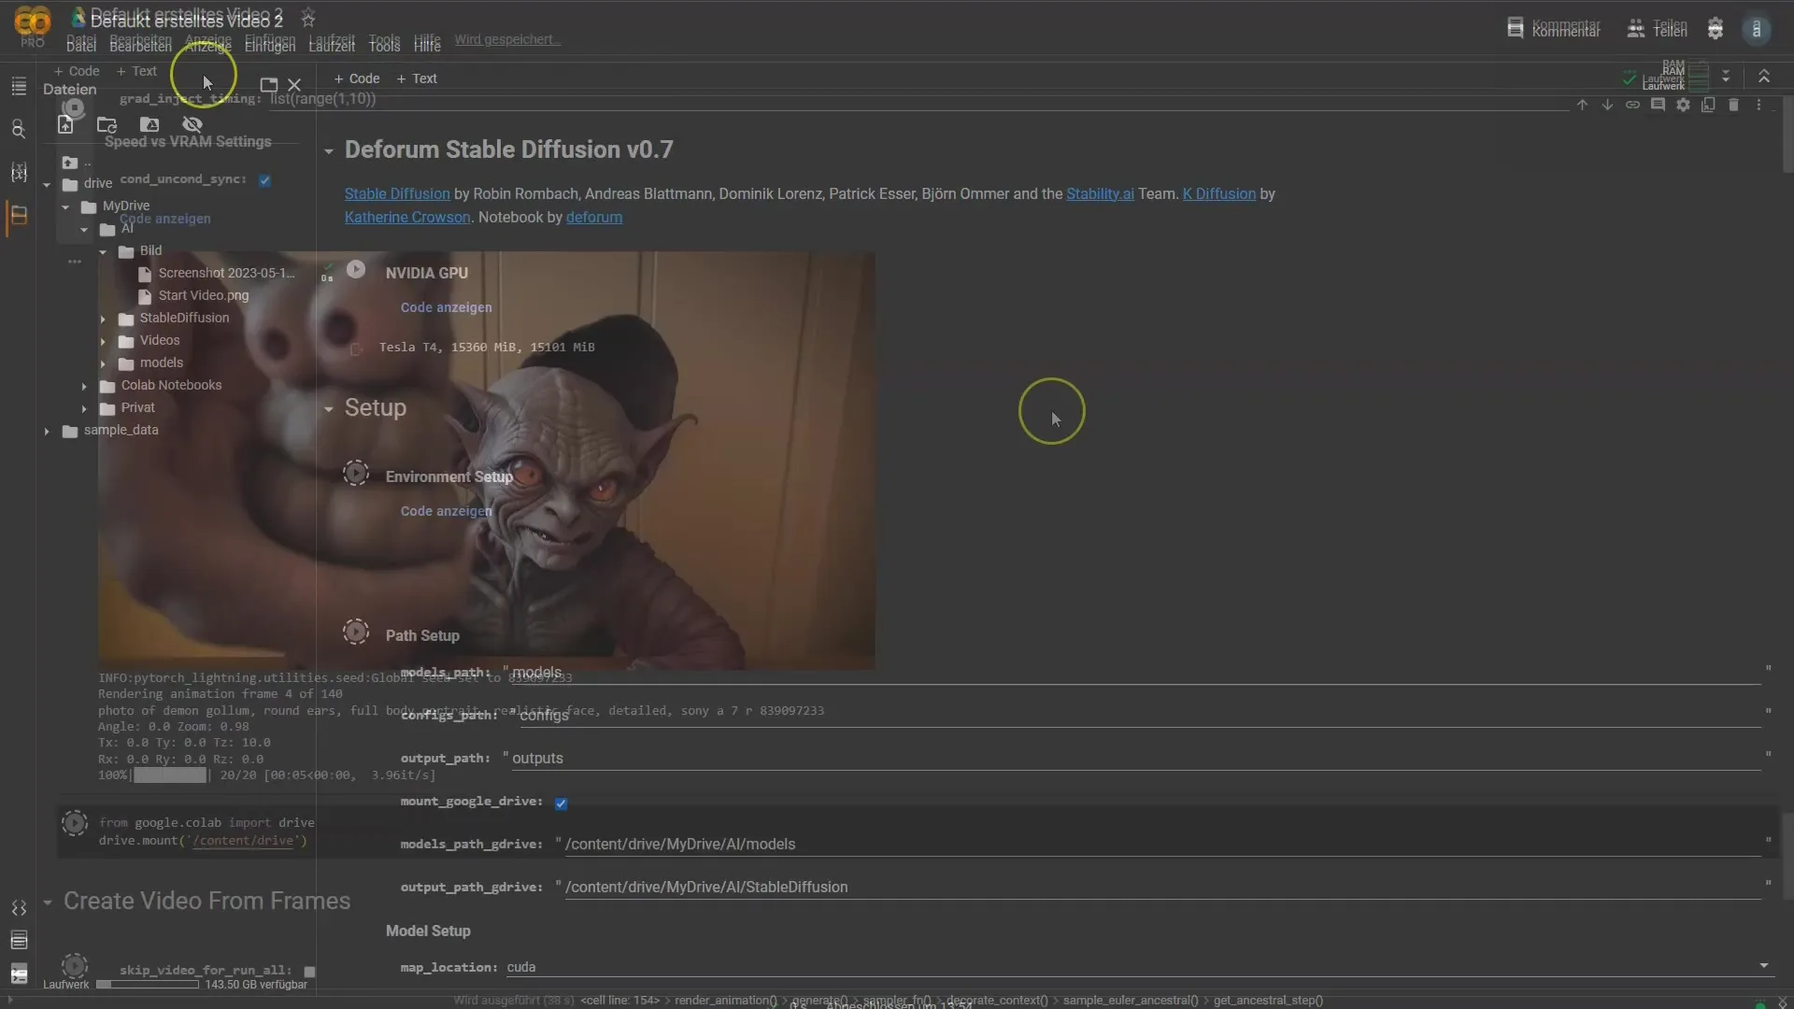Select the Laufzeit menu item
This screenshot has width=1794, height=1009.
333,43
